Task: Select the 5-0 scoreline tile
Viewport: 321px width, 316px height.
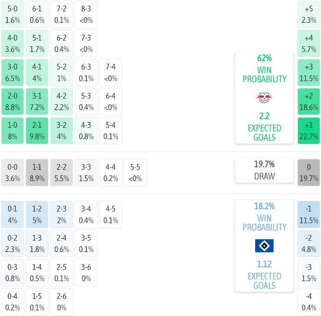Action: pyautogui.click(x=13, y=14)
